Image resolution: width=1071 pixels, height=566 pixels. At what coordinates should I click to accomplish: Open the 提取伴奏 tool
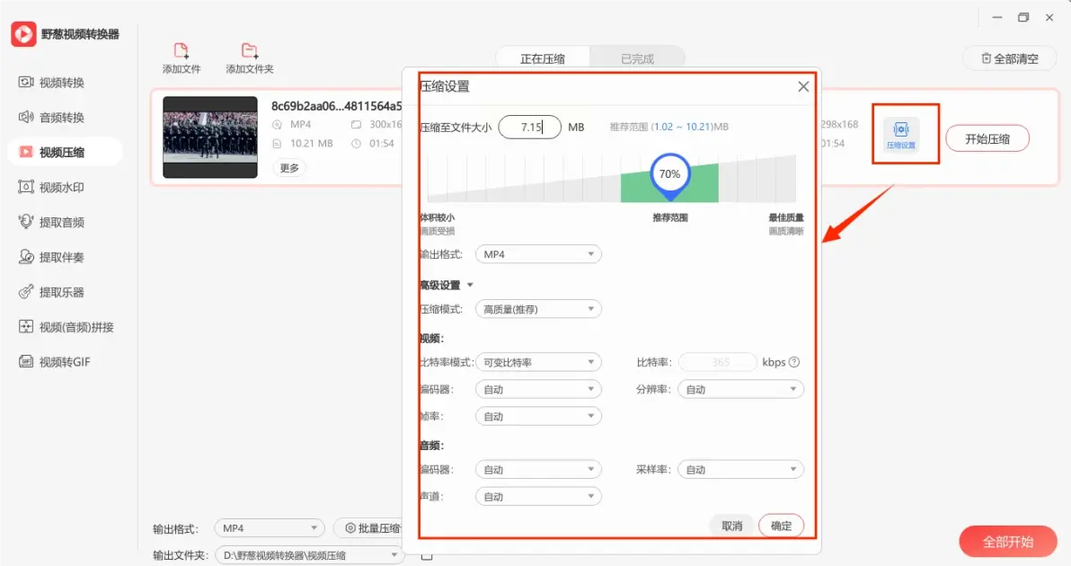[x=52, y=257]
